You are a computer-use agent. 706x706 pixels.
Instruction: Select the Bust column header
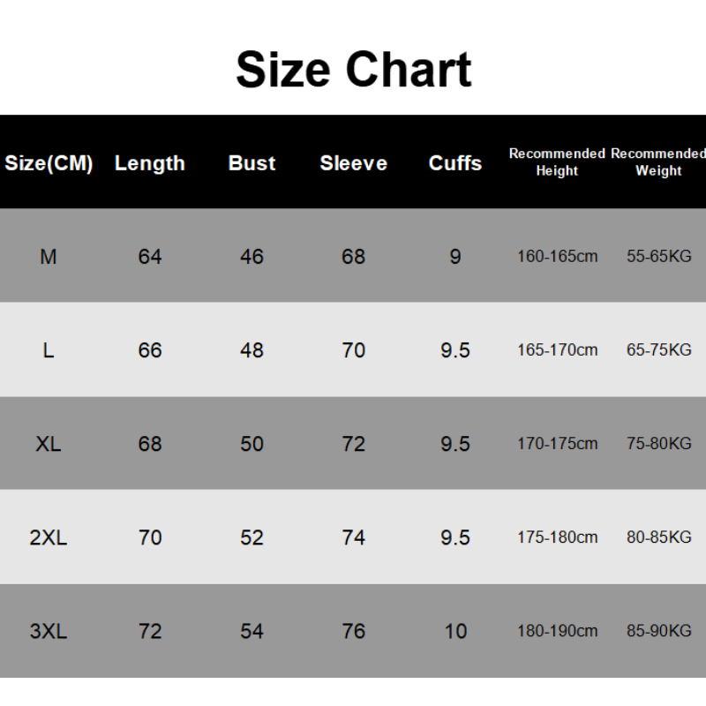click(x=252, y=163)
